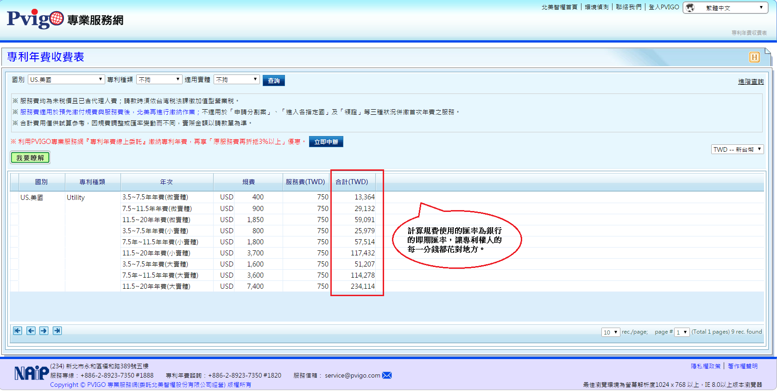
Task: Open the 繁體中文 language selector
Action: (x=729, y=8)
